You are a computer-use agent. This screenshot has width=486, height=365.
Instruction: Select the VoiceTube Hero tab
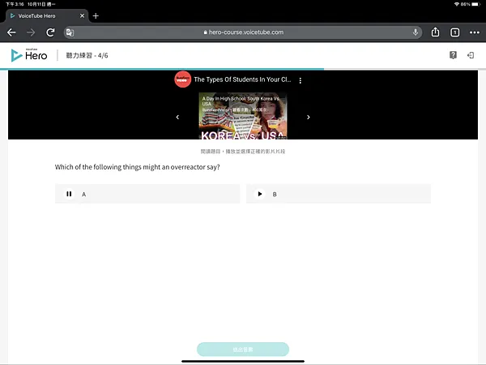pyautogui.click(x=46, y=16)
